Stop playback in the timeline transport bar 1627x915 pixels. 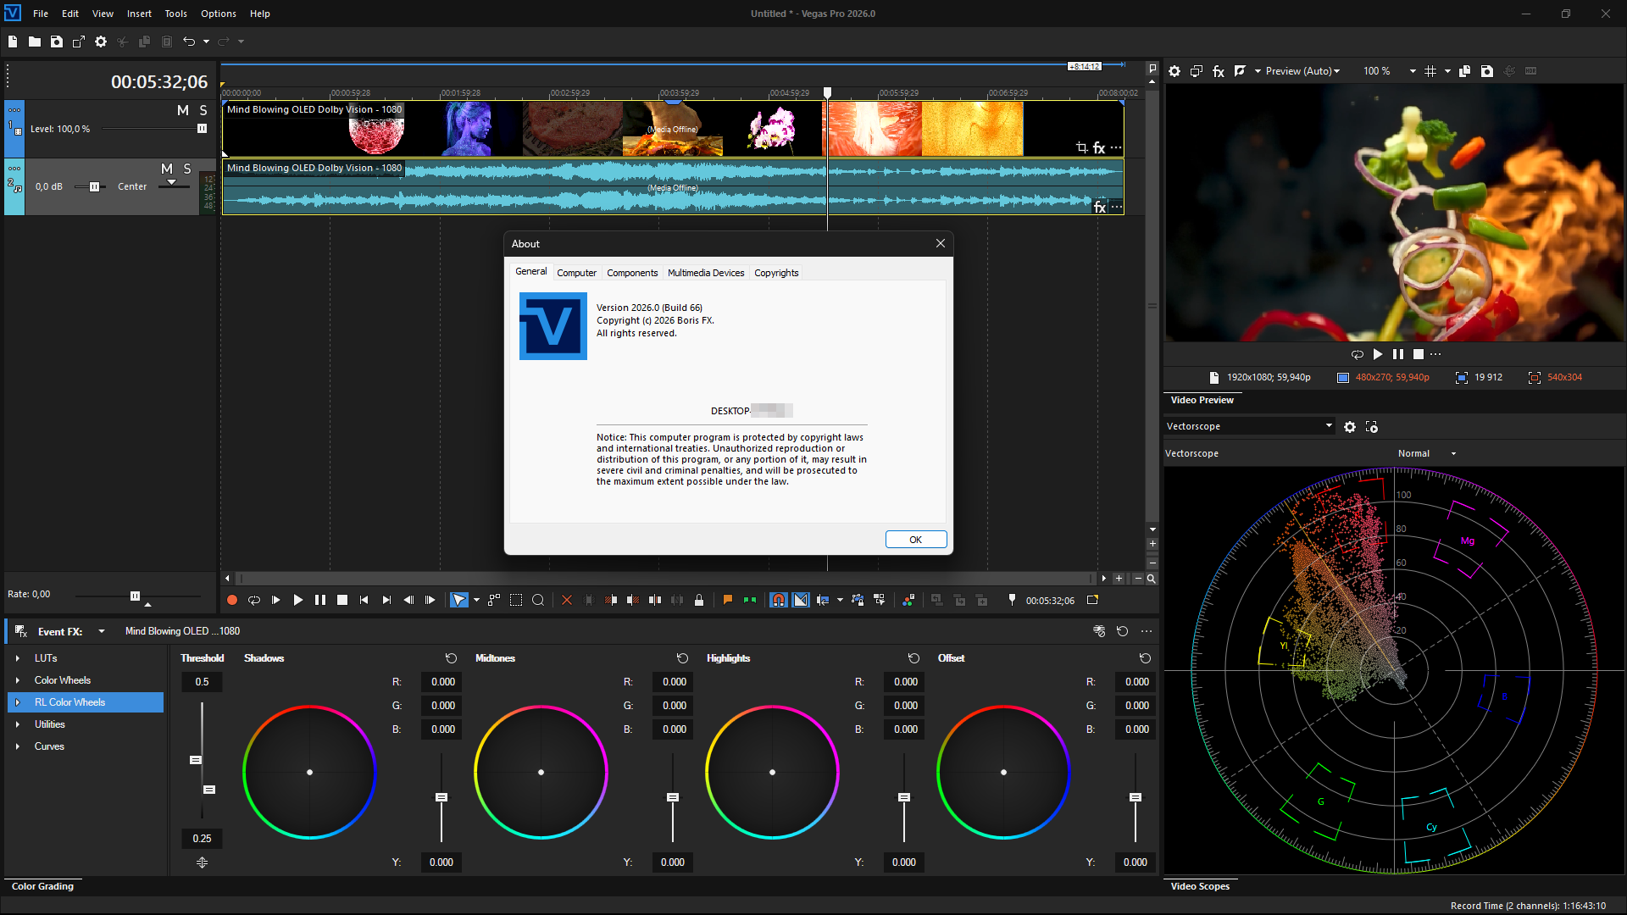(x=342, y=601)
